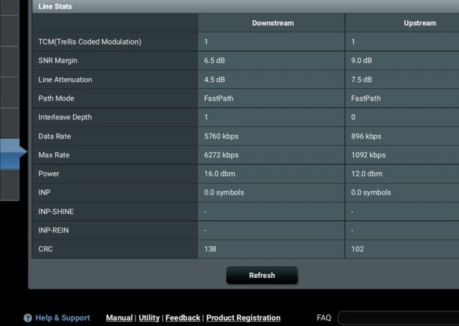Click the Help & Support question mark icon
The image size is (459, 326).
pos(28,318)
